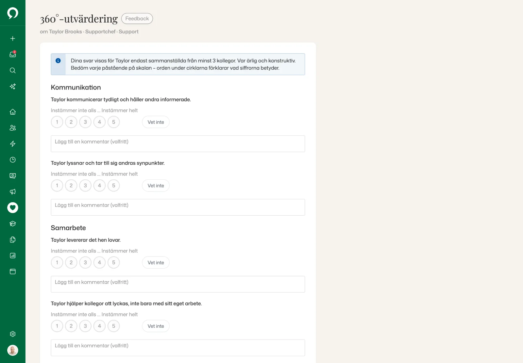Open the sparkles AI assistant icon
Screen dimensions: 523x363
coord(13,87)
